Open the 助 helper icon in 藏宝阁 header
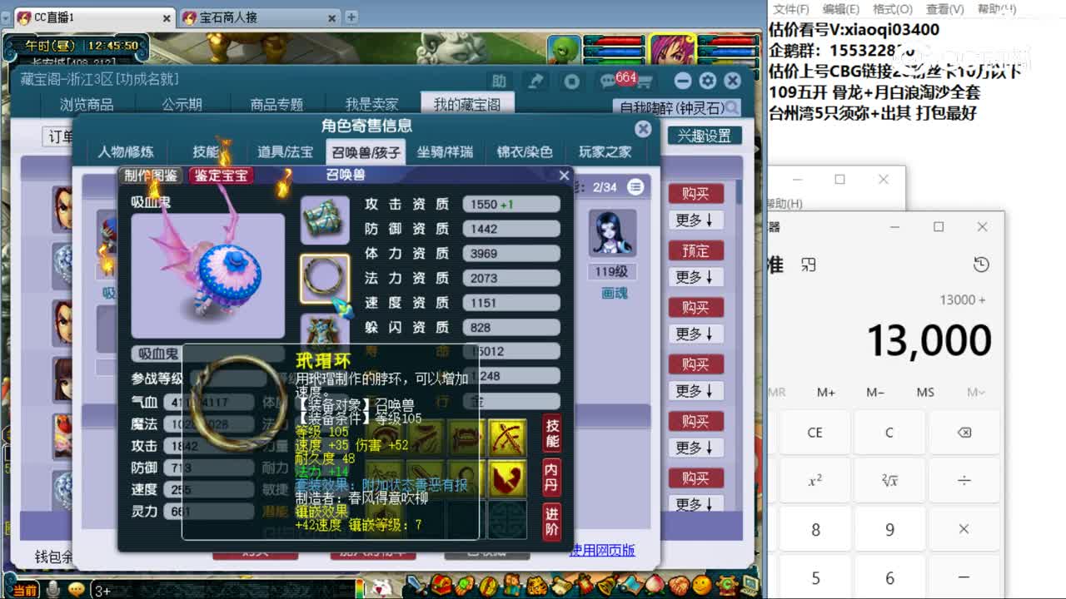This screenshot has width=1066, height=599. click(x=499, y=81)
